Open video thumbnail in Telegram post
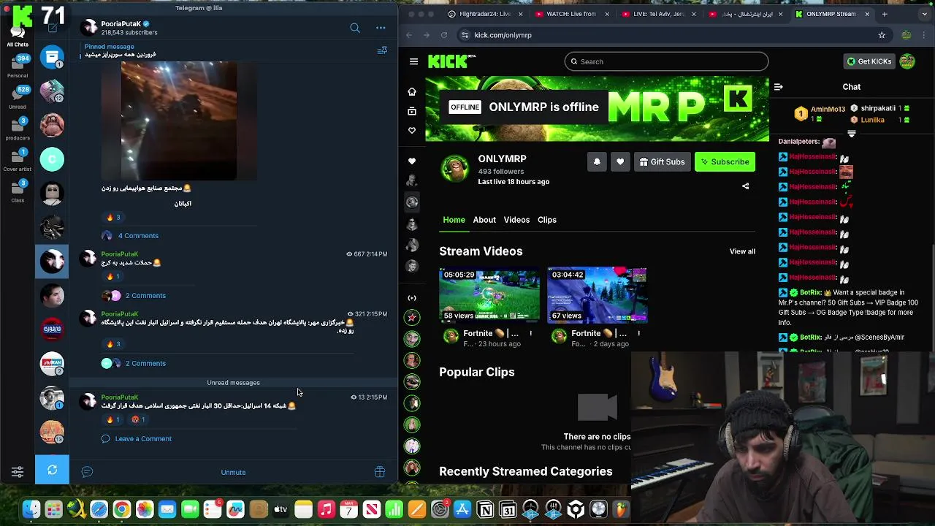 179,121
